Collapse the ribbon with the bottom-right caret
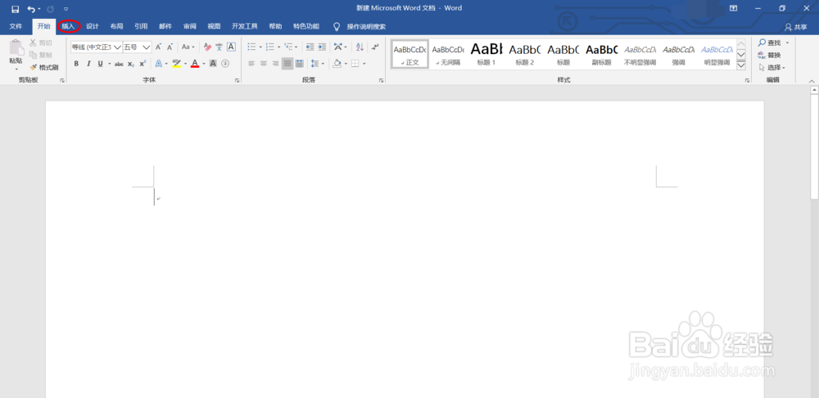 tap(812, 81)
